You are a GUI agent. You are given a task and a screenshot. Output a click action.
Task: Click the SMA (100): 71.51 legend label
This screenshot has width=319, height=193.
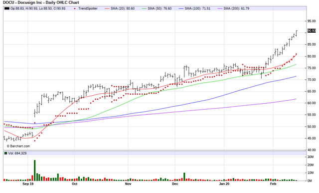coord(197,8)
